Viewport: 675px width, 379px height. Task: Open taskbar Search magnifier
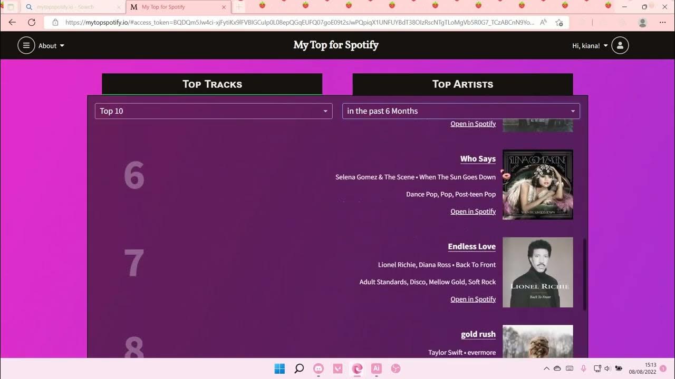click(x=299, y=368)
